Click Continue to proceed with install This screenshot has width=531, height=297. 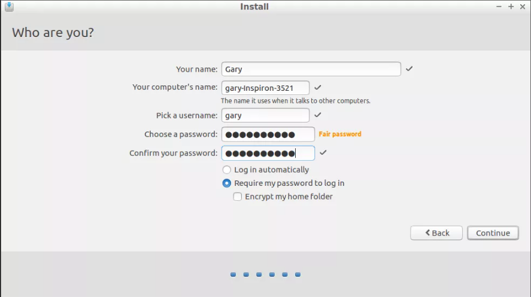coord(493,233)
